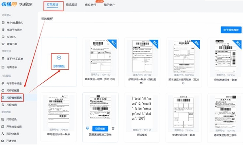Select the 测试魔板 template thumbnail
The image size is (243, 145).
coord(142,109)
